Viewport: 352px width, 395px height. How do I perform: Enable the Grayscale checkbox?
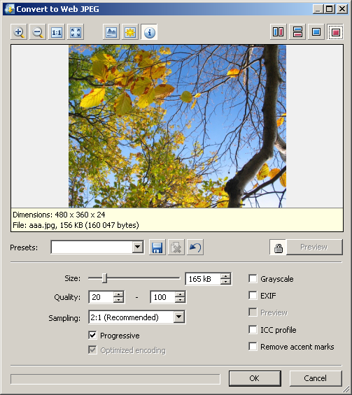click(x=253, y=279)
